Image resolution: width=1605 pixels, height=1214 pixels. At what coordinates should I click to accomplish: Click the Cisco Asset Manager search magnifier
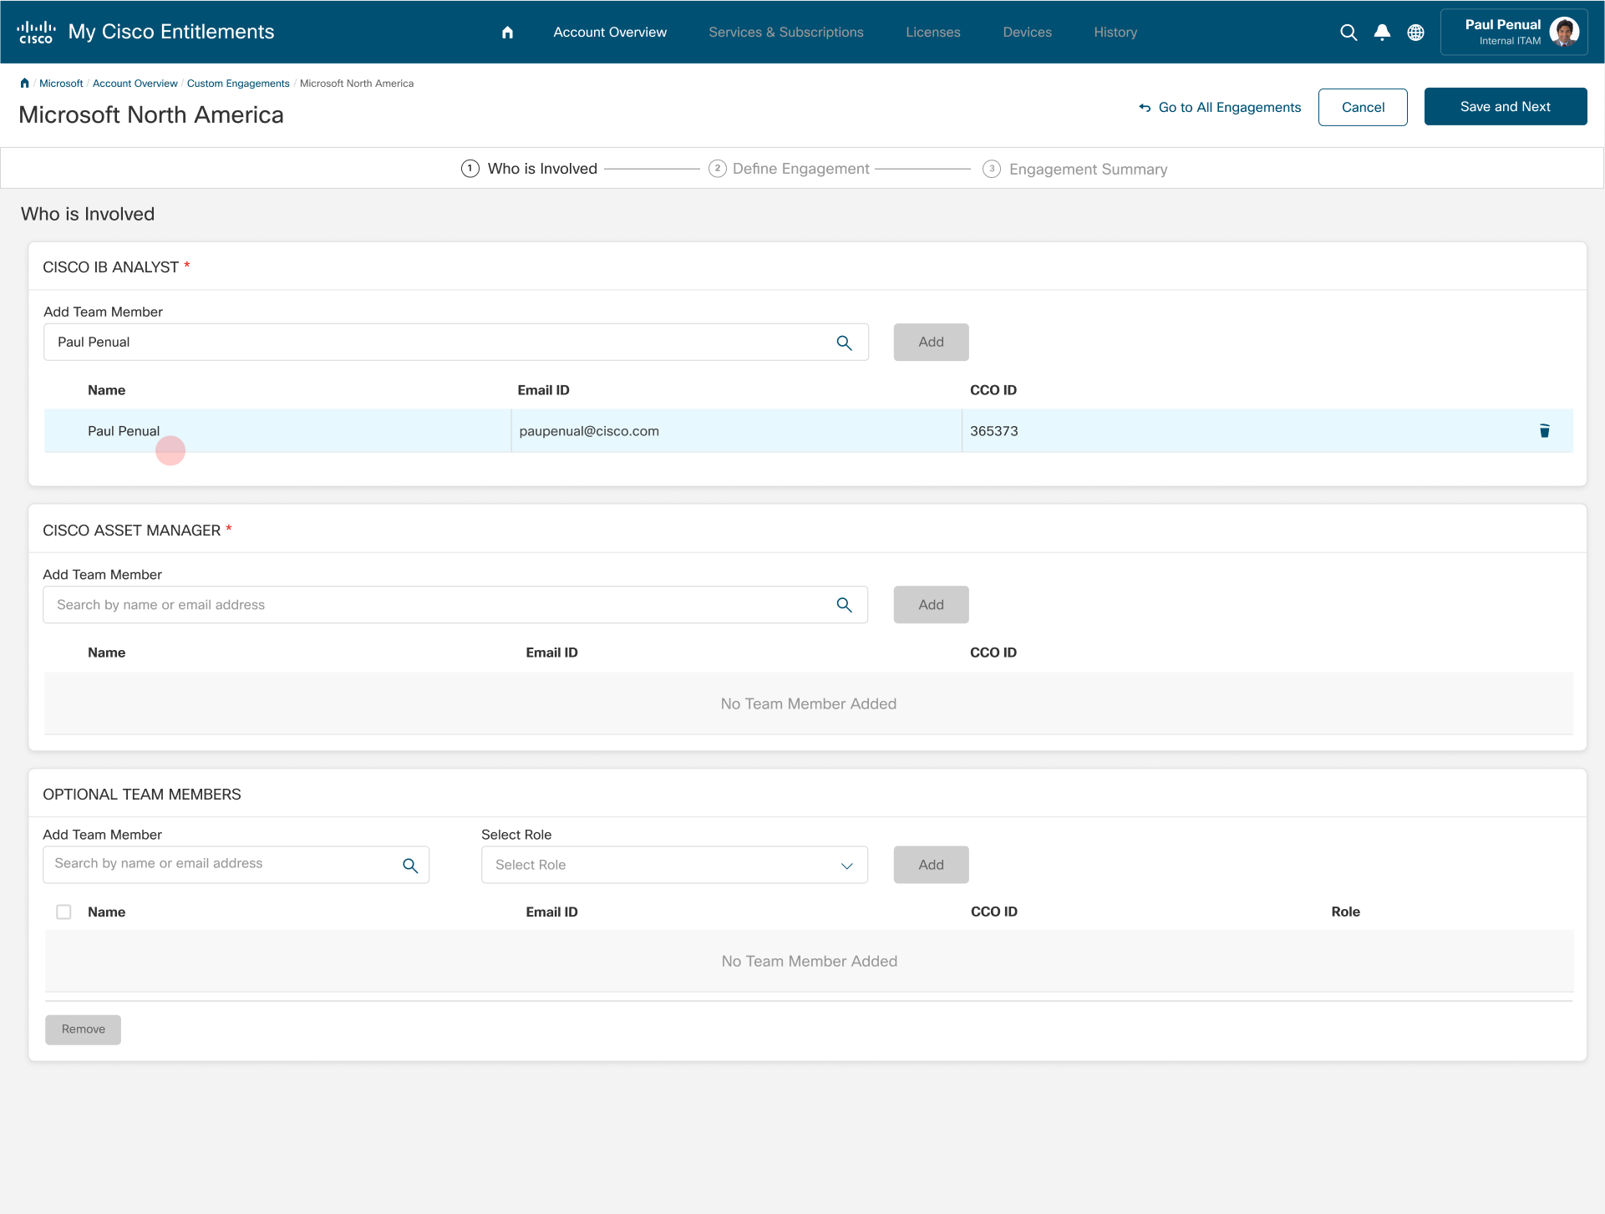[x=845, y=605]
